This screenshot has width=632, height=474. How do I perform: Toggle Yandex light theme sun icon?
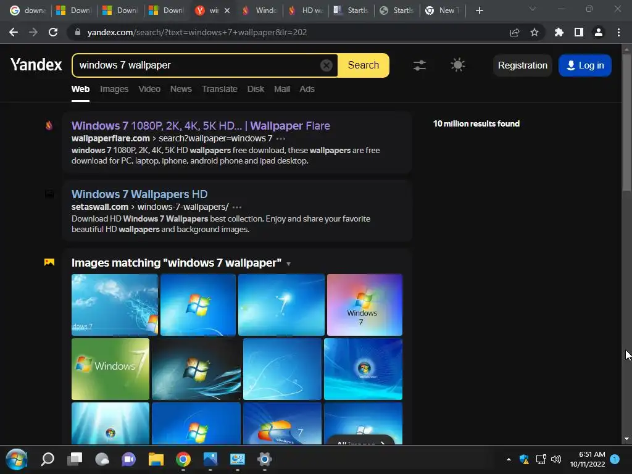(x=457, y=65)
